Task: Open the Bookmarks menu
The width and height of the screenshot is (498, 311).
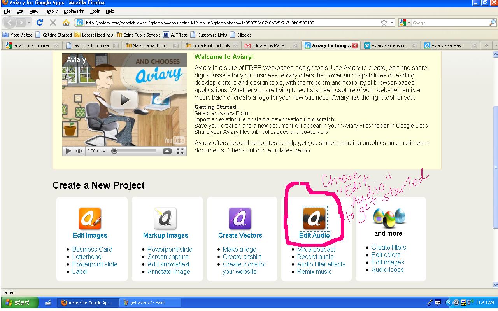Action: pyautogui.click(x=74, y=11)
